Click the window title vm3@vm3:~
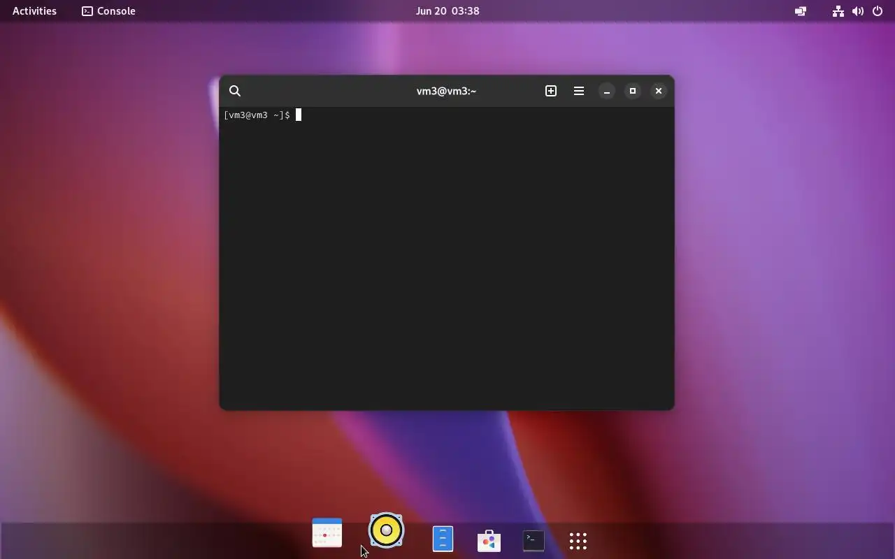Viewport: 895px width, 559px height. (446, 91)
